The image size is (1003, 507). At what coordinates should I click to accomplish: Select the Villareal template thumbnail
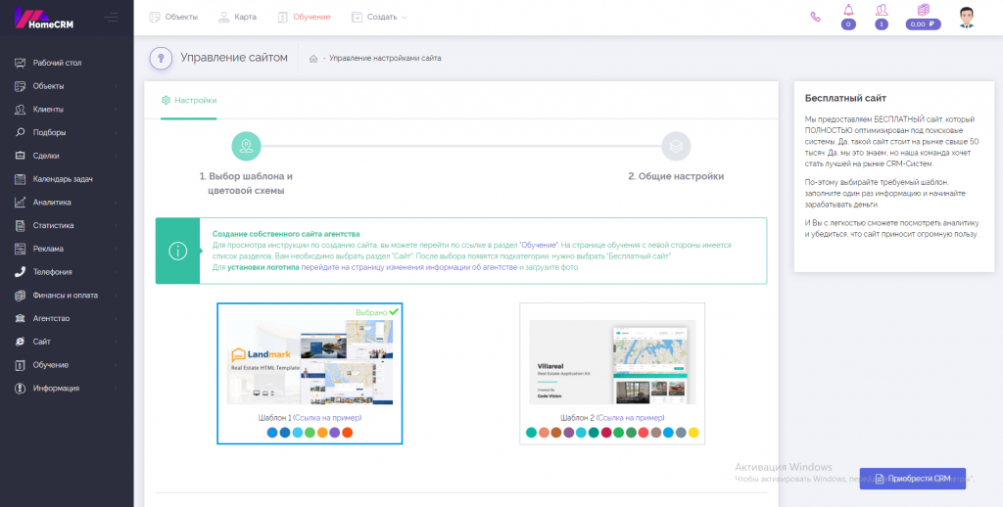point(611,362)
